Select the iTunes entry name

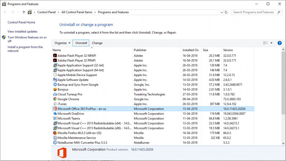(62, 104)
